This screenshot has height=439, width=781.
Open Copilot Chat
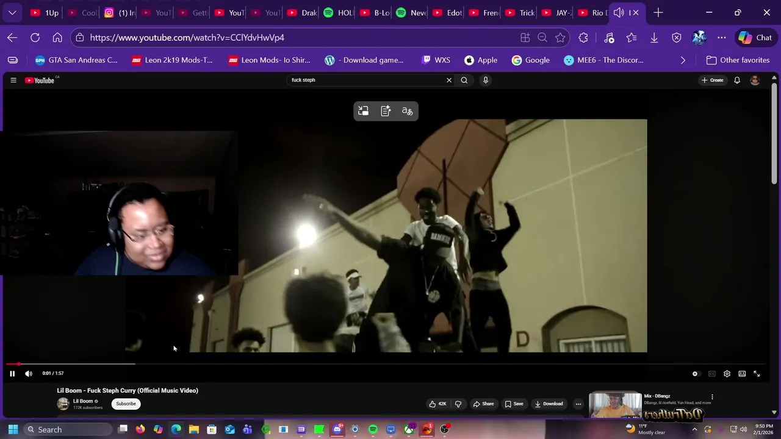[x=755, y=38]
